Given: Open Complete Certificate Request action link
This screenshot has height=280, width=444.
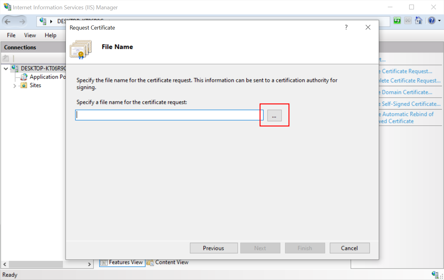Looking at the screenshot, I should click(410, 81).
